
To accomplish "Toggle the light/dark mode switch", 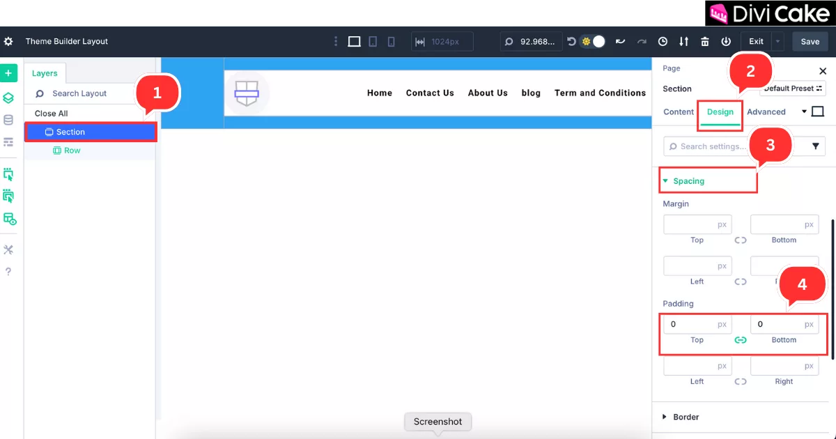I will point(593,42).
